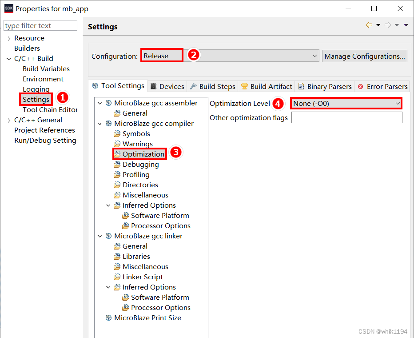Screen dimensions: 414x338
Task: Select linker Processor Options entry
Action: click(x=160, y=308)
